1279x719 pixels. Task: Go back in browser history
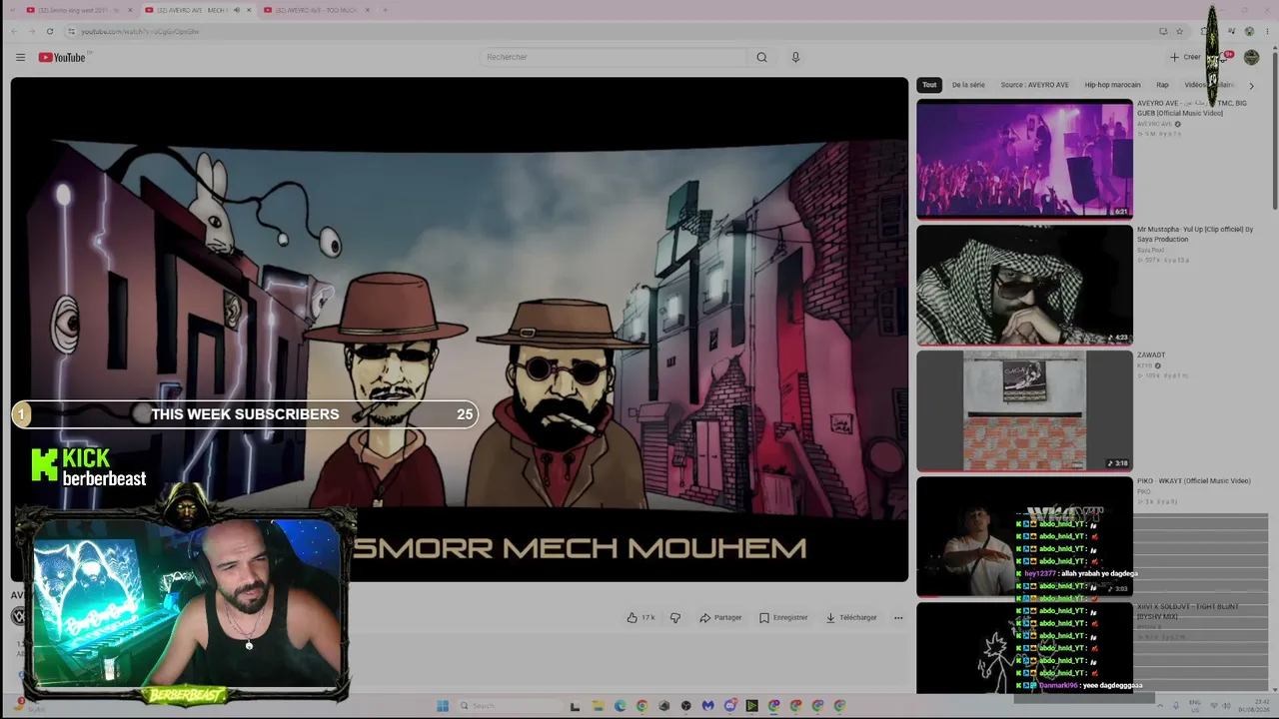click(13, 31)
